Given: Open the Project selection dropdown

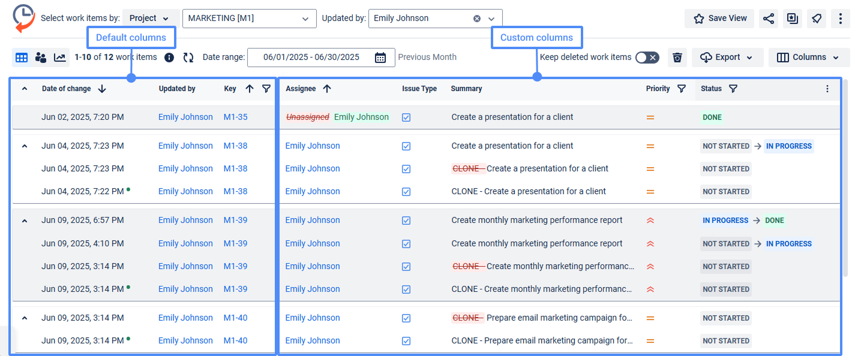Looking at the screenshot, I should (150, 19).
